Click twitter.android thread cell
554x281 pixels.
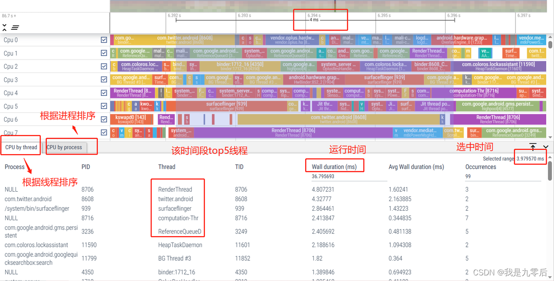pyautogui.click(x=176, y=199)
